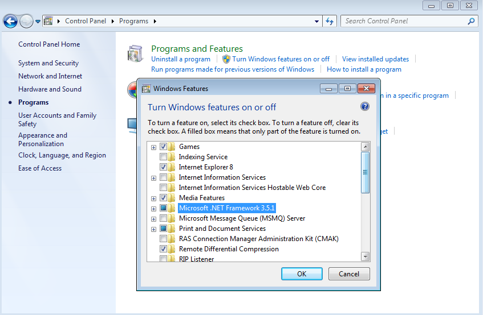Expand Internet Information Services node
483x315 pixels.
click(x=154, y=178)
